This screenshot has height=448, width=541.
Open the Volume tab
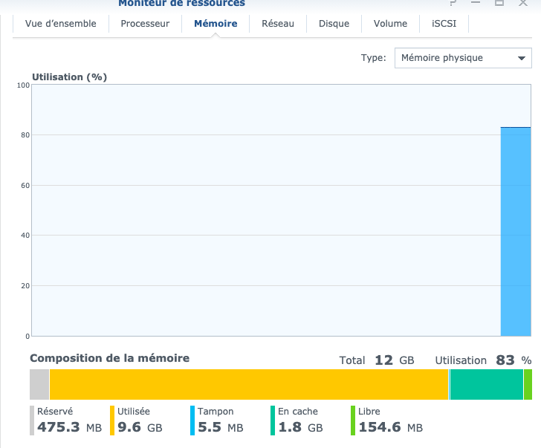390,24
